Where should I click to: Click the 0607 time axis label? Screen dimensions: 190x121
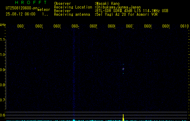[x=130, y=26]
